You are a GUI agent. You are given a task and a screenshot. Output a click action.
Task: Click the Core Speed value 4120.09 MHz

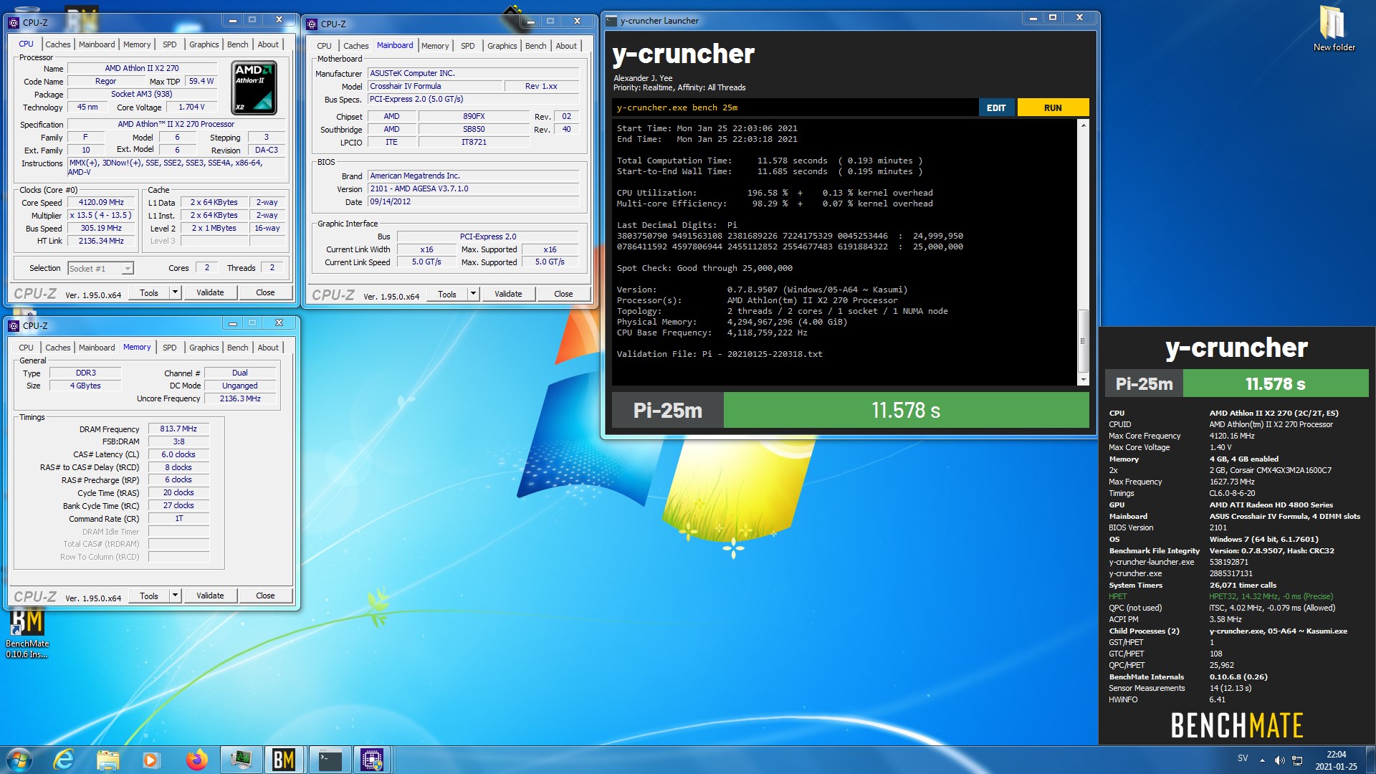click(101, 202)
